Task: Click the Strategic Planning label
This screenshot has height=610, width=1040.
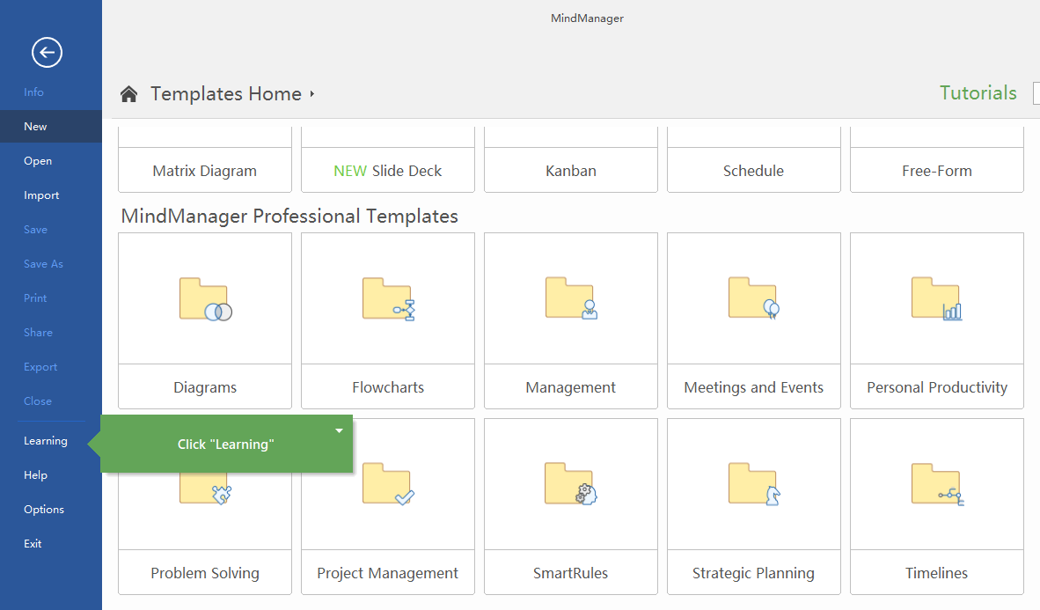Action: (x=754, y=574)
